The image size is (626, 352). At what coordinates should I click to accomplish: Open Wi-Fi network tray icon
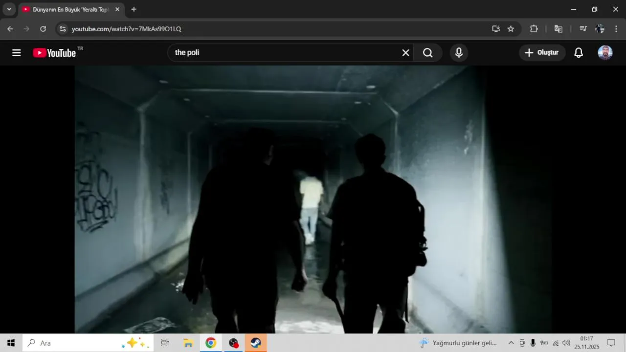(556, 343)
